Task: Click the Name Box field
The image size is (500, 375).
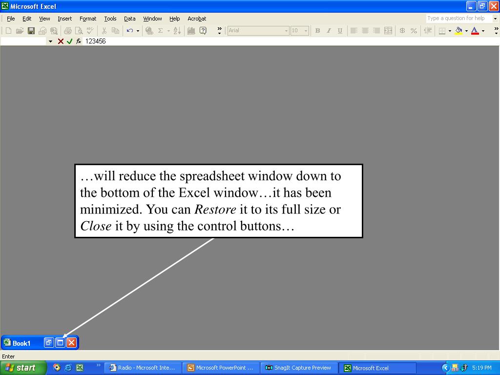Action: 23,41
